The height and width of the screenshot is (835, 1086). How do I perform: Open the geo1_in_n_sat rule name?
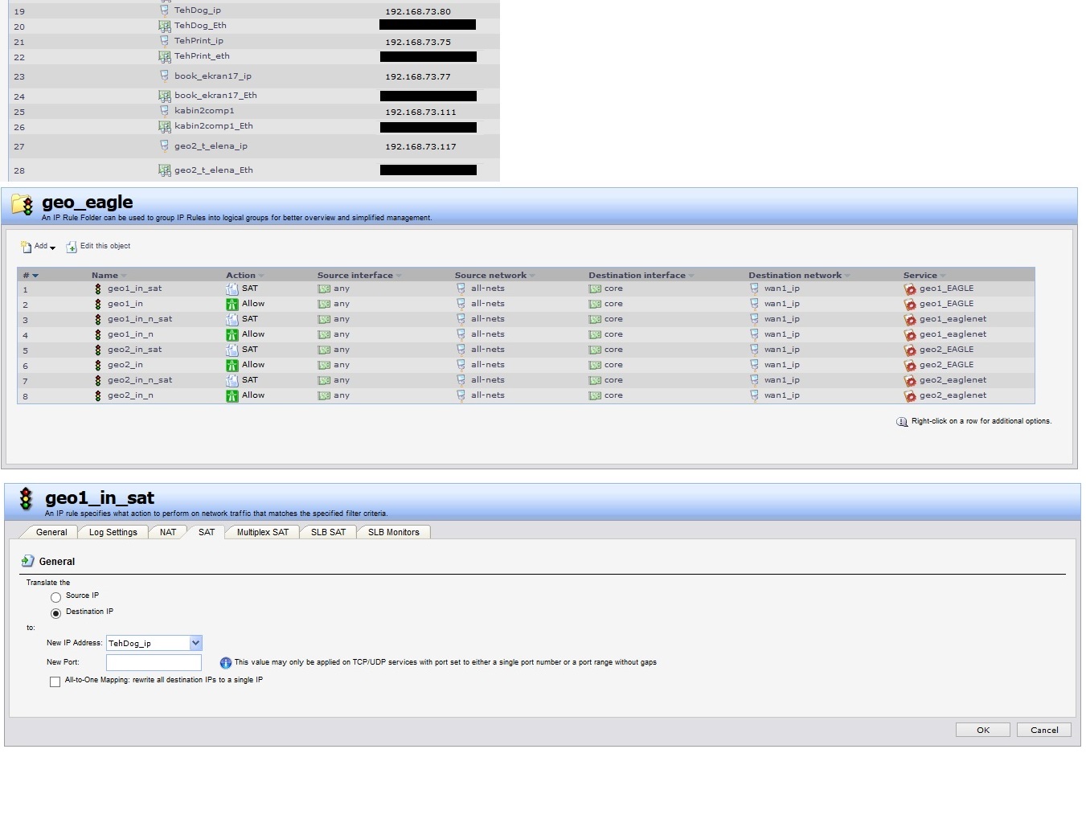tap(140, 319)
